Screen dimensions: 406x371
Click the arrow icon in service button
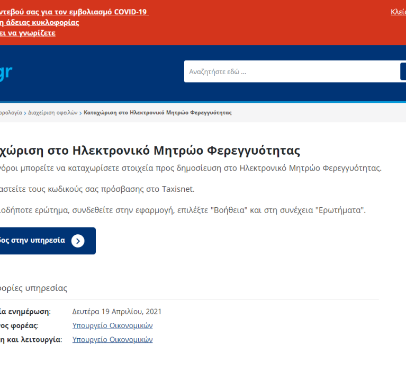78,241
